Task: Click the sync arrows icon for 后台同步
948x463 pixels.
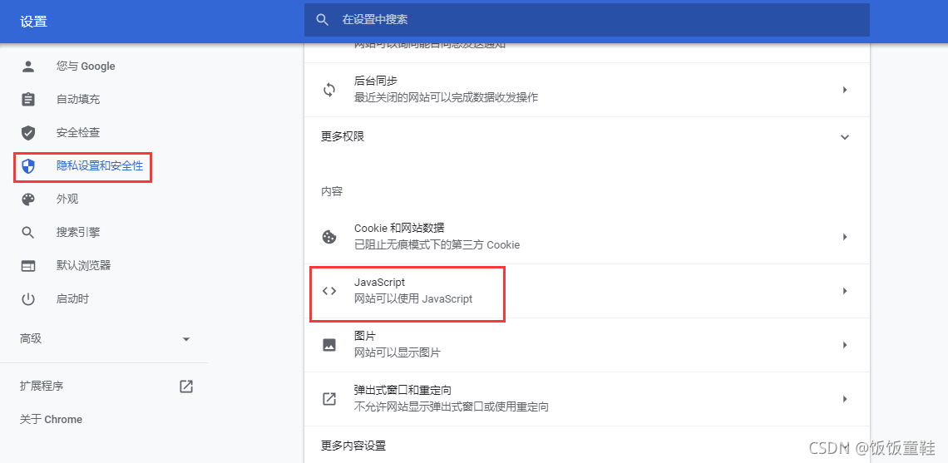Action: (x=329, y=90)
